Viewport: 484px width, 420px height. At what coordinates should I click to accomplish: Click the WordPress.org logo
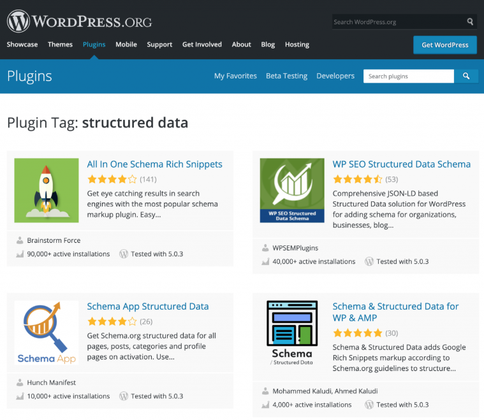pos(80,21)
